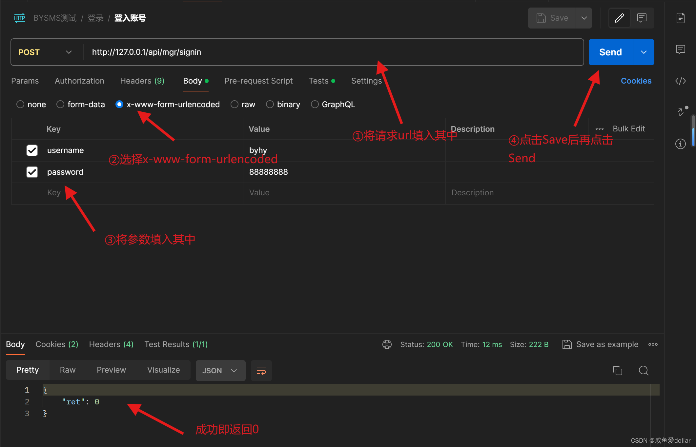Search the response with magnifier icon
This screenshot has width=696, height=447.
point(644,371)
